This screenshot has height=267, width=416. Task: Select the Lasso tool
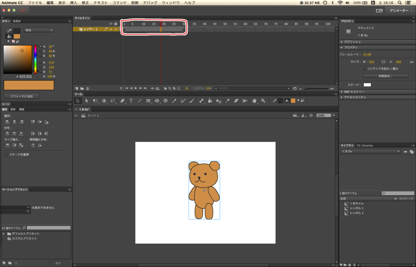(113, 100)
